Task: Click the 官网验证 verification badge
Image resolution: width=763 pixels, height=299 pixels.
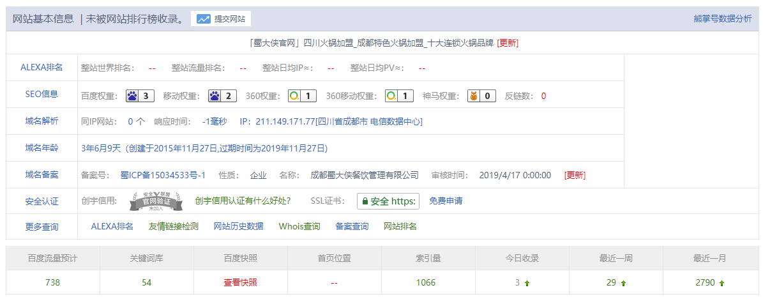Action: click(156, 201)
